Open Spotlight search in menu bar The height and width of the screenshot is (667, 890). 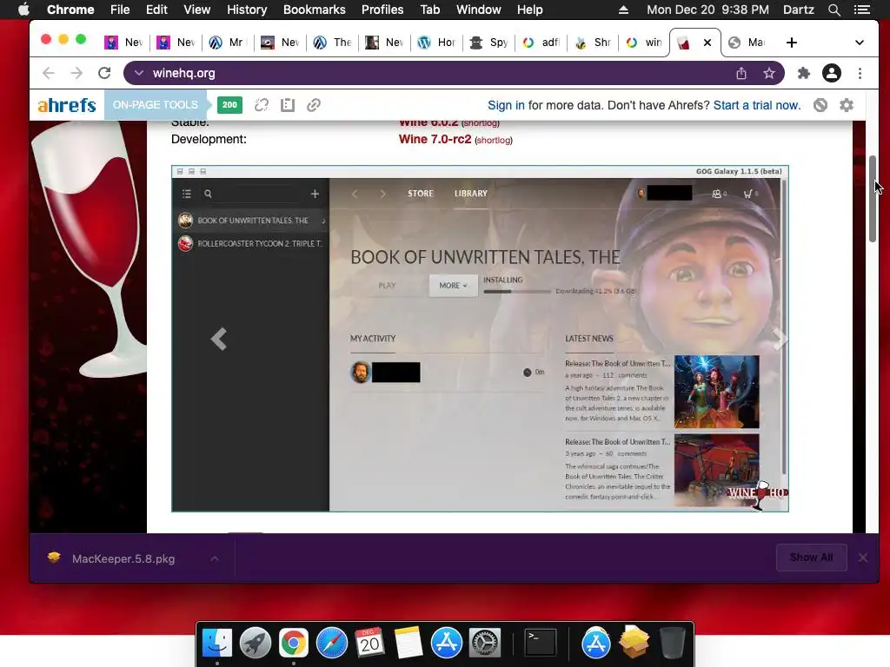pyautogui.click(x=834, y=10)
